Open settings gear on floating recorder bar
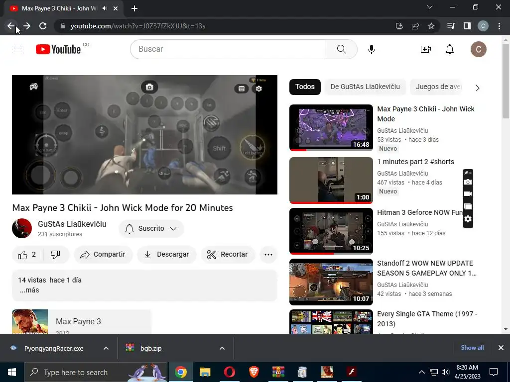The height and width of the screenshot is (382, 510). tap(468, 219)
